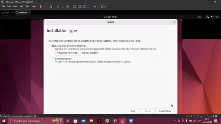Open the Snapshot Manager toolbar icon
Screen dimensions: 221x124
click(x=68, y=7)
